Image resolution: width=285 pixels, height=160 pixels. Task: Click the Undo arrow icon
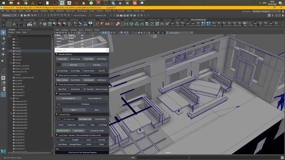(32, 16)
